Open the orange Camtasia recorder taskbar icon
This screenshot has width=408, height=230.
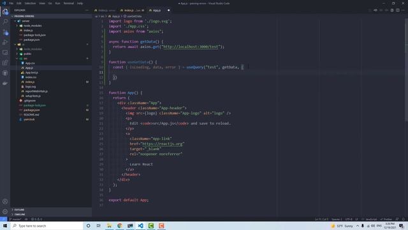coord(161,226)
